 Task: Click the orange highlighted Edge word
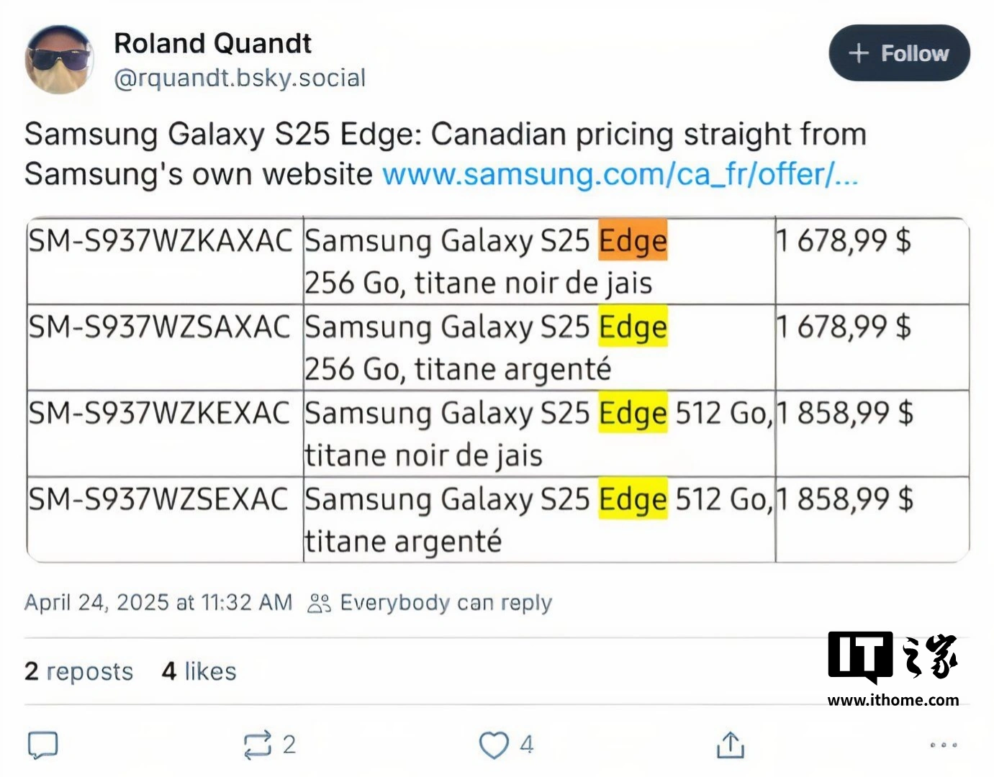[633, 240]
